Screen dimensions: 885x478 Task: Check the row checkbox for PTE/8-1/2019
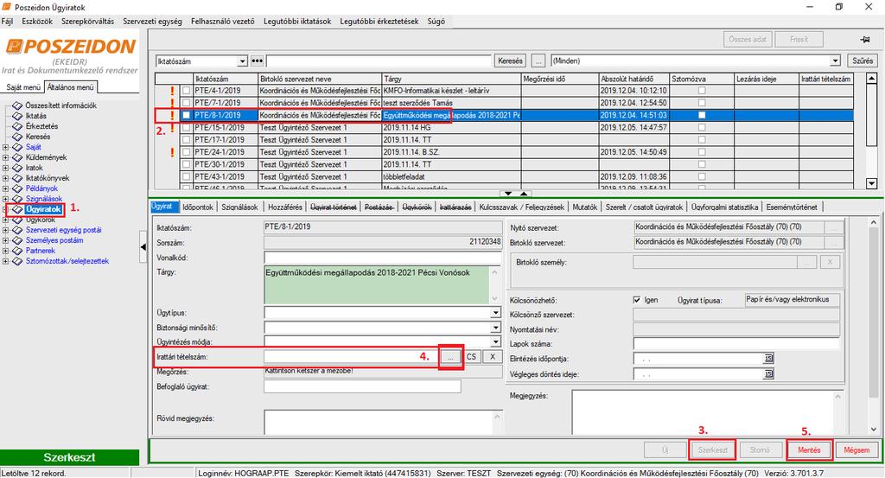pyautogui.click(x=187, y=115)
